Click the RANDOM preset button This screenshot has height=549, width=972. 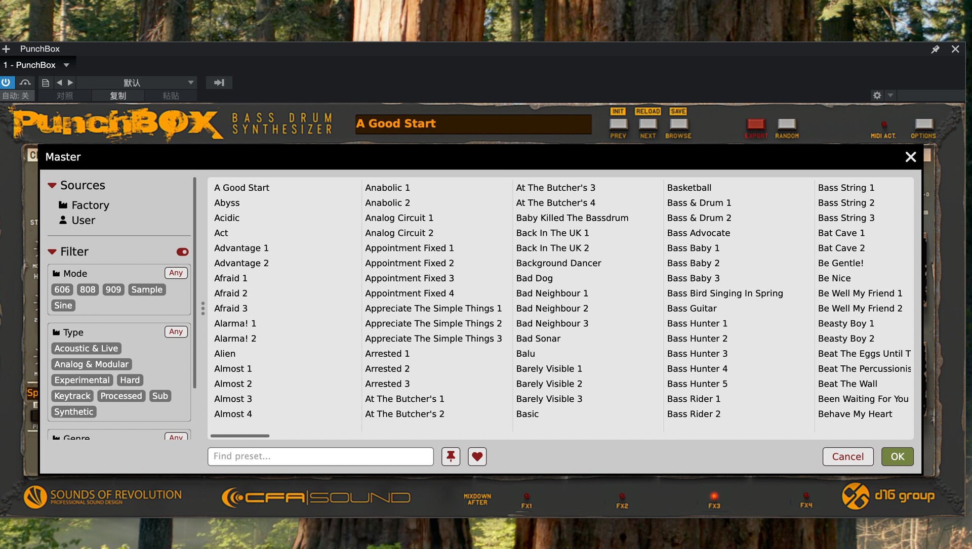[787, 124]
